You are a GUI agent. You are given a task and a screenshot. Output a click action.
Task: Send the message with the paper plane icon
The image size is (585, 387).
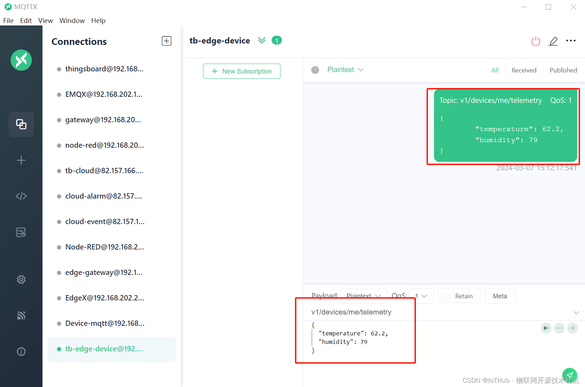tap(569, 375)
